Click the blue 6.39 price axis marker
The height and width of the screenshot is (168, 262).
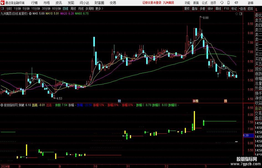(x=248, y=135)
